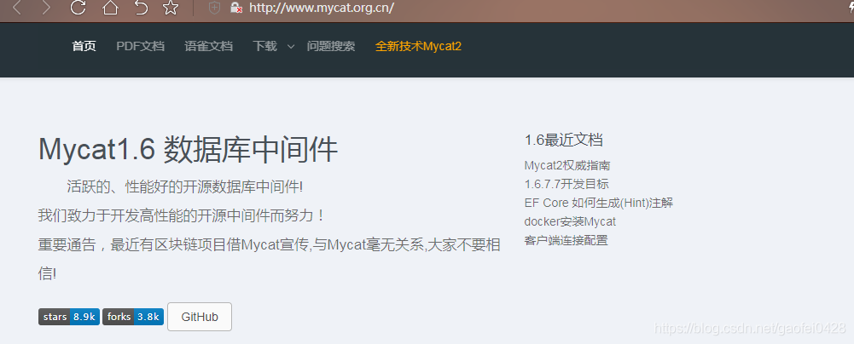Click the Mycat1.6 数据库中间件 heading

[x=188, y=150]
